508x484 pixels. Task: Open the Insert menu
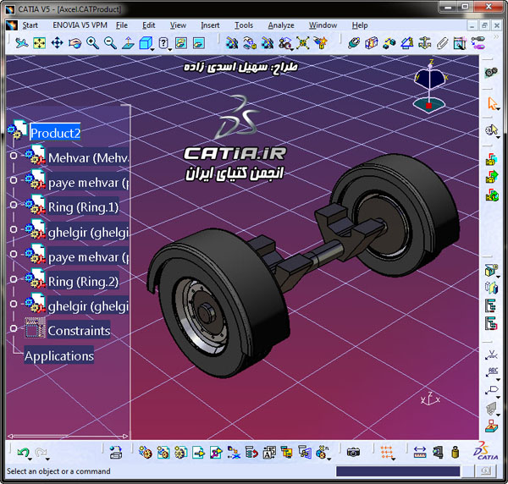point(210,25)
